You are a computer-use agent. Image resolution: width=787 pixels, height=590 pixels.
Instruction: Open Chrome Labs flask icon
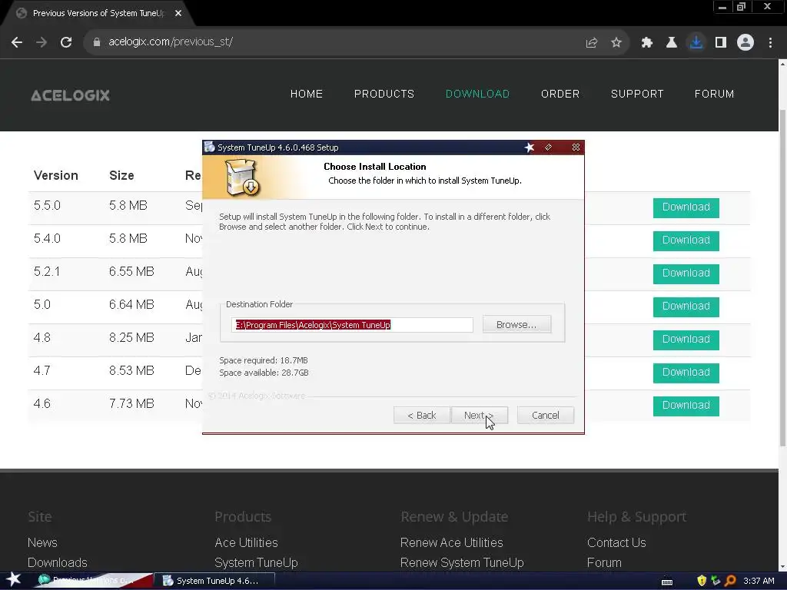click(x=672, y=43)
